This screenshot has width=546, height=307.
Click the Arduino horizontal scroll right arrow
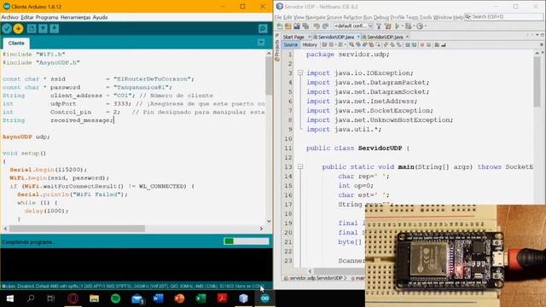261,229
